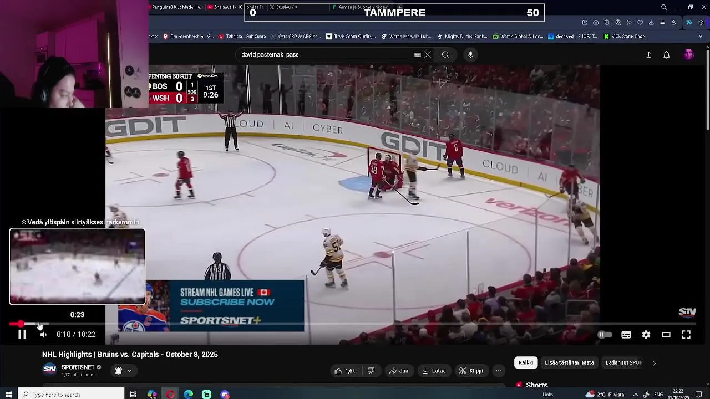
Task: Add the page to favorites with the heart icon
Action: pyautogui.click(x=640, y=23)
